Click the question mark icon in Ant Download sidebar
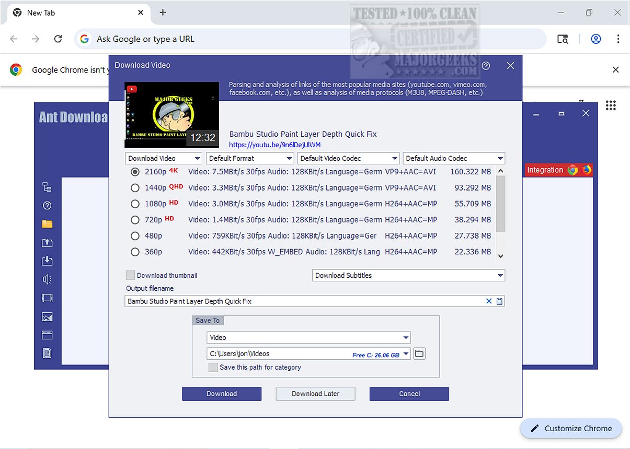This screenshot has width=630, height=449. pos(47,206)
